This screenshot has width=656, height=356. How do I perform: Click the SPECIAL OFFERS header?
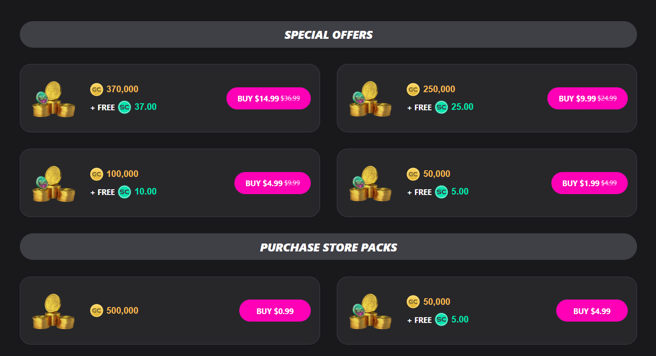(328, 34)
